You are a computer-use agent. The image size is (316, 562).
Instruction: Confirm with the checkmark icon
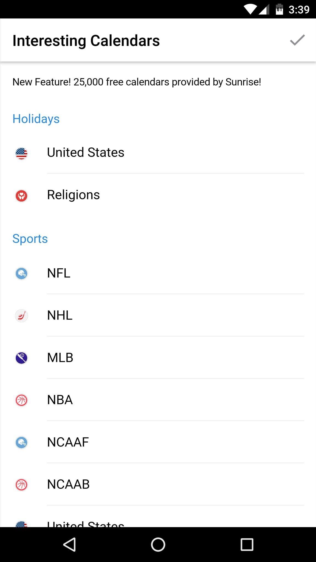[297, 40]
